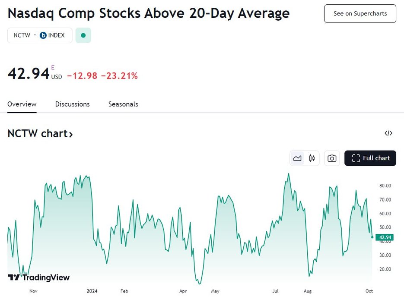Click the Jul label on time axis
The image size is (404, 302).
click(275, 291)
